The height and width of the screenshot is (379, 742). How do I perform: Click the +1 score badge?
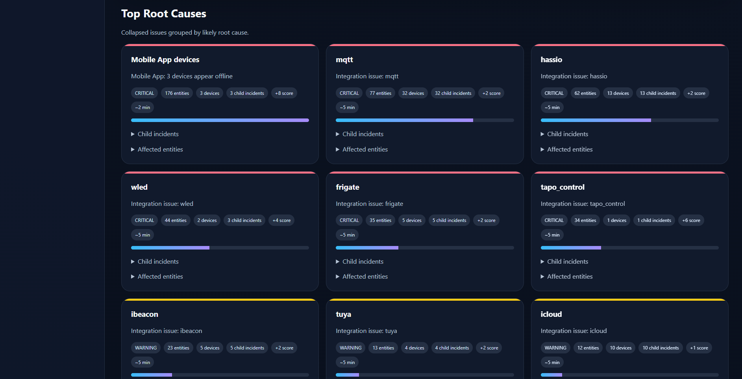pyautogui.click(x=699, y=348)
